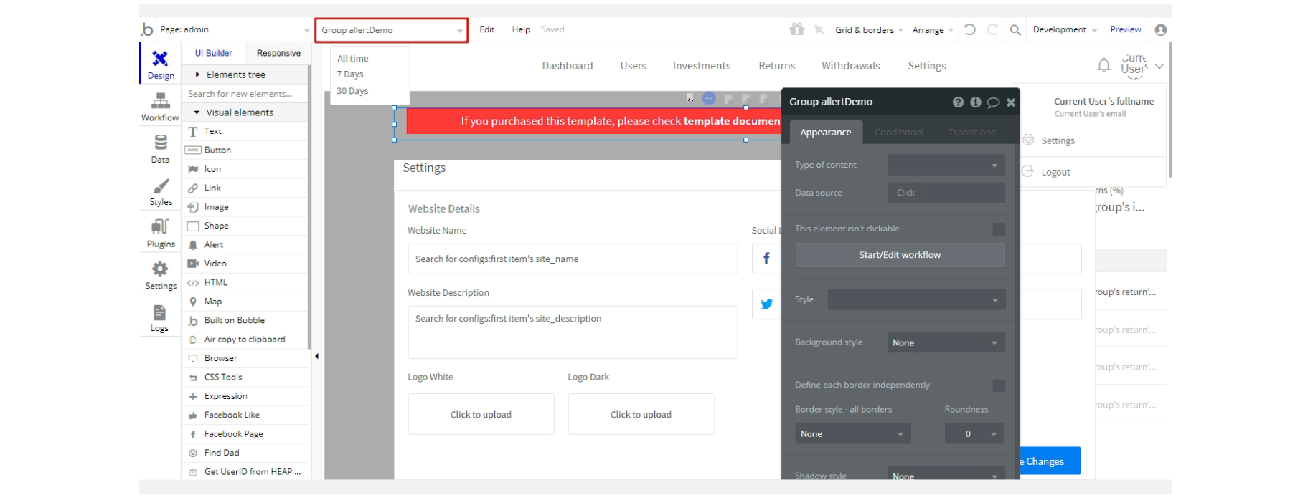Switch to the Responsive tab
The image size is (1313, 500).
click(278, 54)
